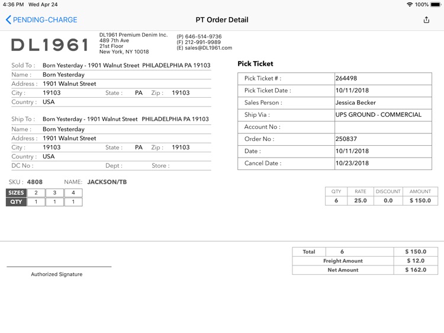Select the sales@DL1961.com email address
The height and width of the screenshot is (333, 444).
208,48
